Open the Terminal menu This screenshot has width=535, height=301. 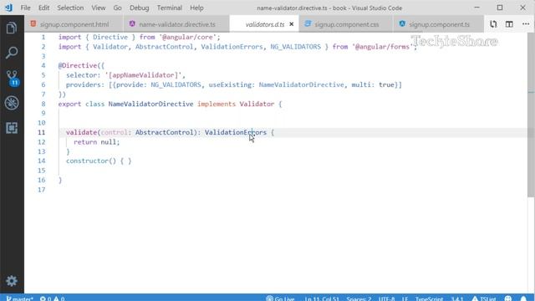coord(169,8)
